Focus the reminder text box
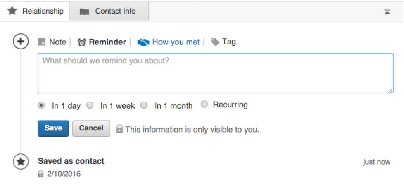The image size is (404, 186). [215, 73]
